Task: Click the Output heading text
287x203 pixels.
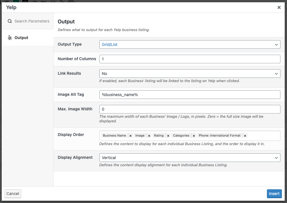Action: coord(66,21)
